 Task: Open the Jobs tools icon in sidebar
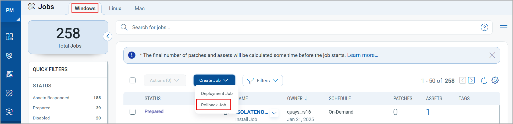click(x=9, y=93)
